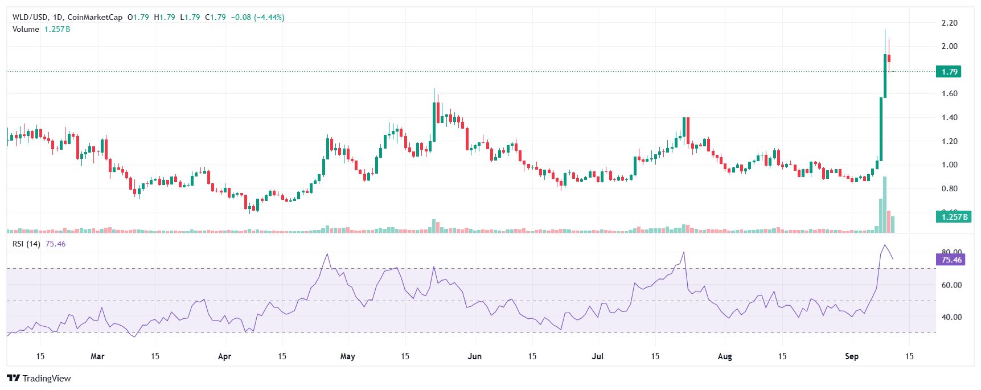Click the 1D interval label
This screenshot has width=981, height=390.
coord(58,17)
